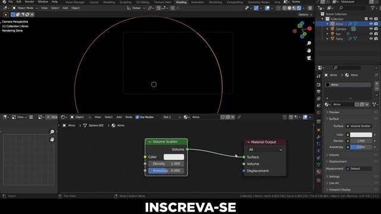Screen dimensions: 381x214
Task: Hide Terra object in viewport via eye
Action: point(371,39)
